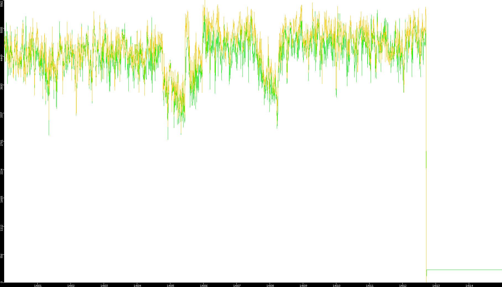Click the 3893 value axis label

(2, 86)
